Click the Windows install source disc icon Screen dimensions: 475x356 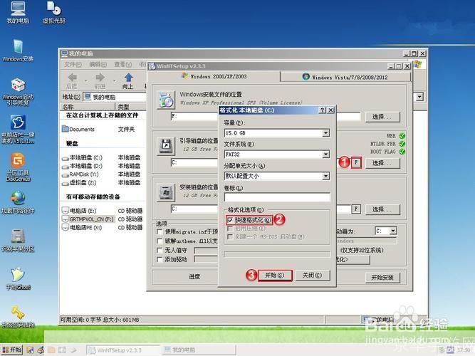coord(166,100)
